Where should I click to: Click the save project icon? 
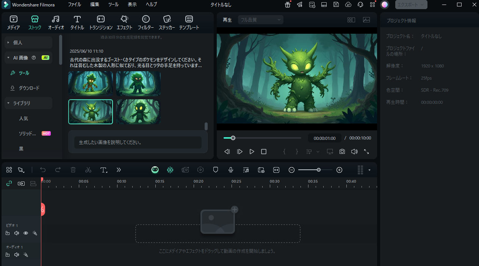pos(336,5)
